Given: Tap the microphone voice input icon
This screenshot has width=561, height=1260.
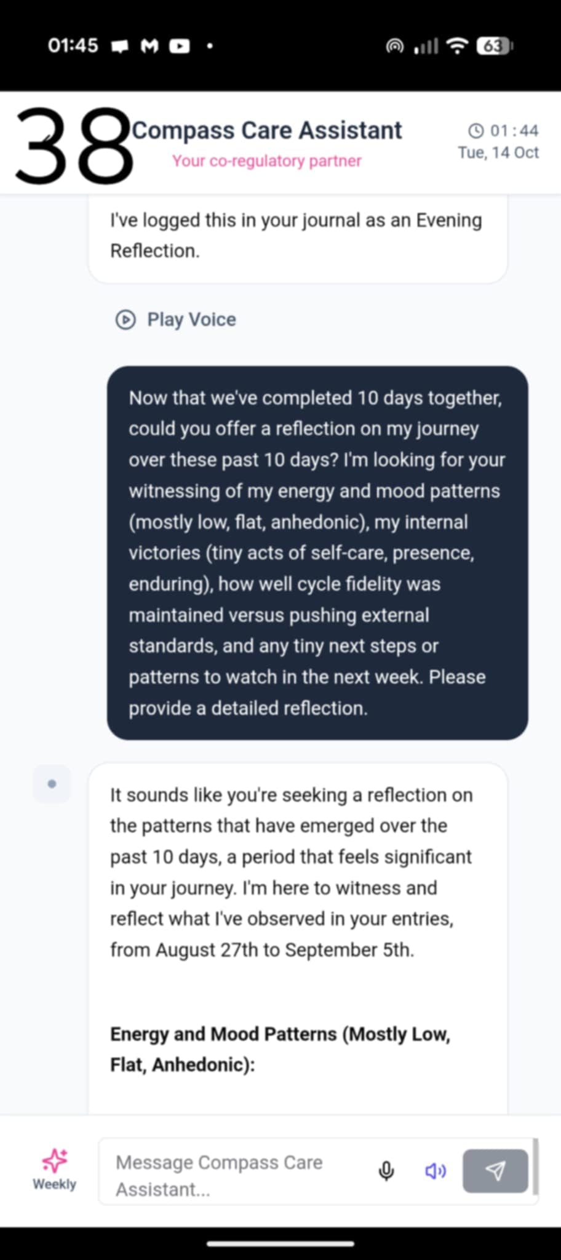Looking at the screenshot, I should [x=386, y=1171].
